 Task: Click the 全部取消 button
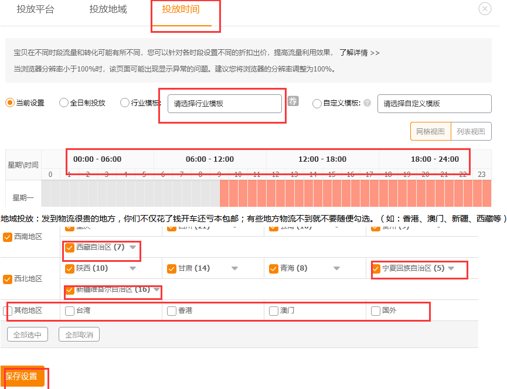point(79,335)
